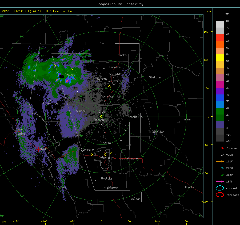Image resolution: width=240 pixels, height=225 pixels.
Task: Choose the green 31JP arrow legend icon
Action: (220, 175)
